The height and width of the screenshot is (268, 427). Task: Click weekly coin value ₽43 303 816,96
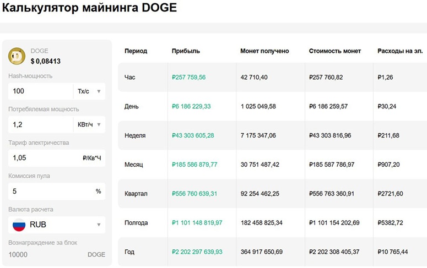coord(330,135)
